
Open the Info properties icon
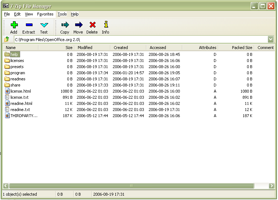tap(106, 25)
